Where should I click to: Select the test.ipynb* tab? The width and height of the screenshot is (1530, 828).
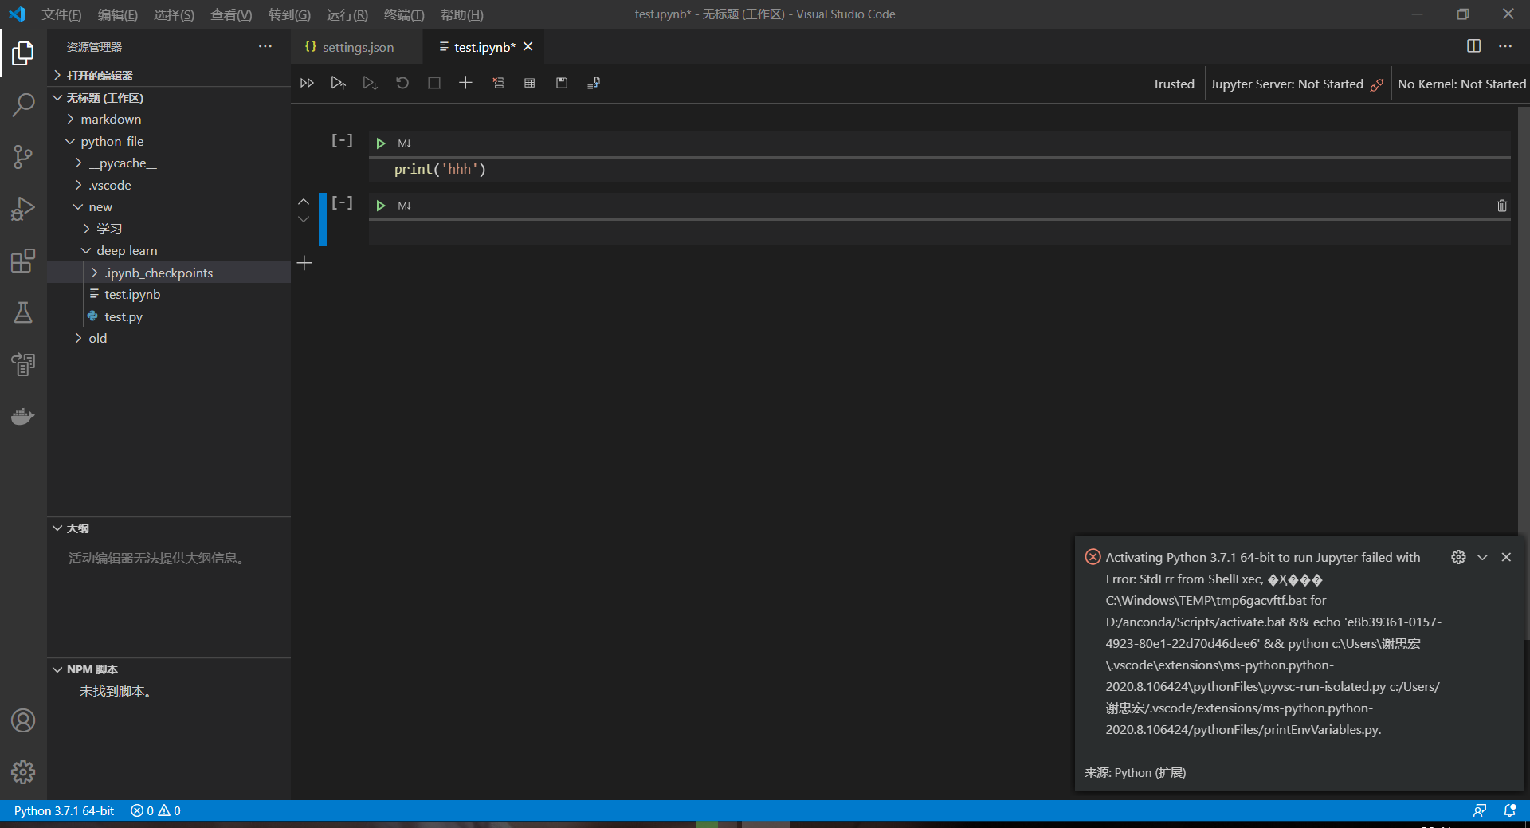click(484, 47)
